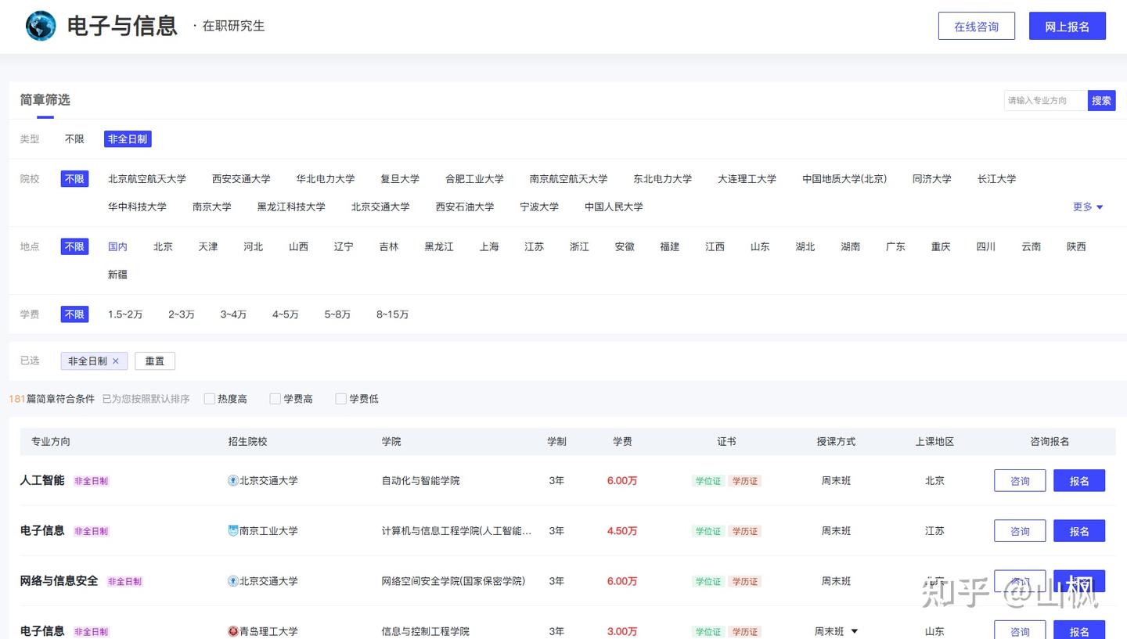Screen dimensions: 1127x639
Task: Tick the 学费低 sort checkbox
Action: 341,399
